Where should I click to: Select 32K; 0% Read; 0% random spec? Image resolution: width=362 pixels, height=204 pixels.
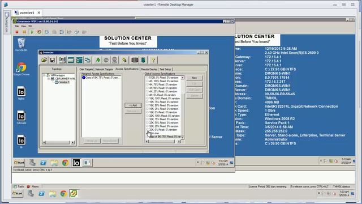(x=162, y=130)
